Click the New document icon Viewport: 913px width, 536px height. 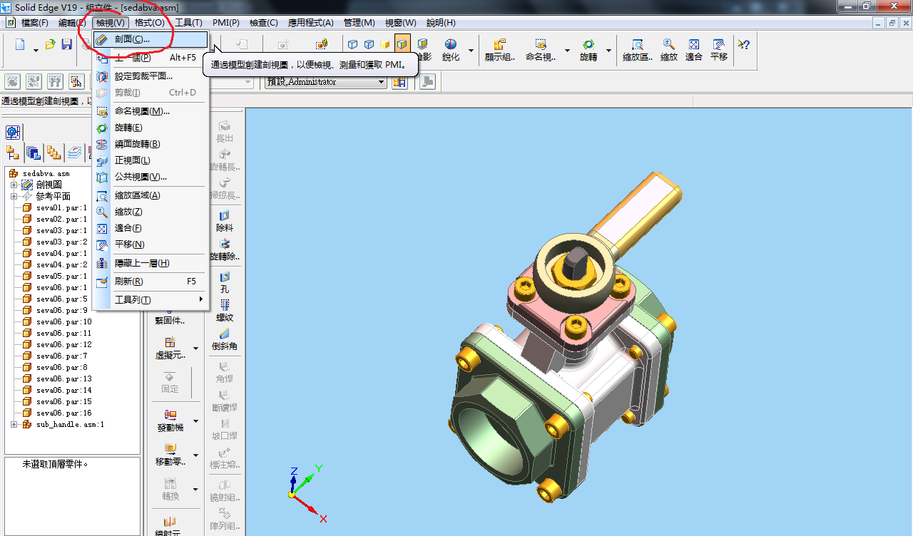(20, 45)
